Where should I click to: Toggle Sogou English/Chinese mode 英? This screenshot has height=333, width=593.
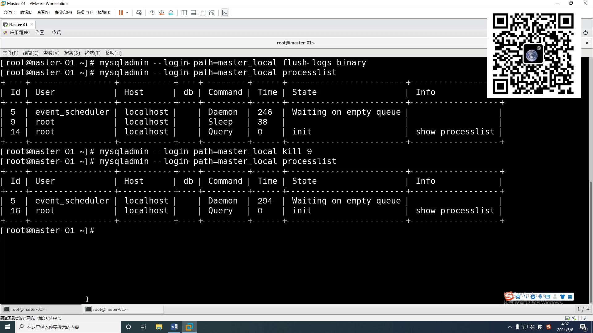[518, 297]
